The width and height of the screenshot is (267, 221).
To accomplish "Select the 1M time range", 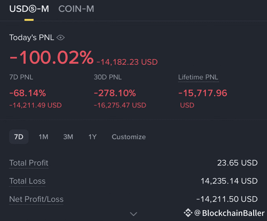I will point(43,137).
